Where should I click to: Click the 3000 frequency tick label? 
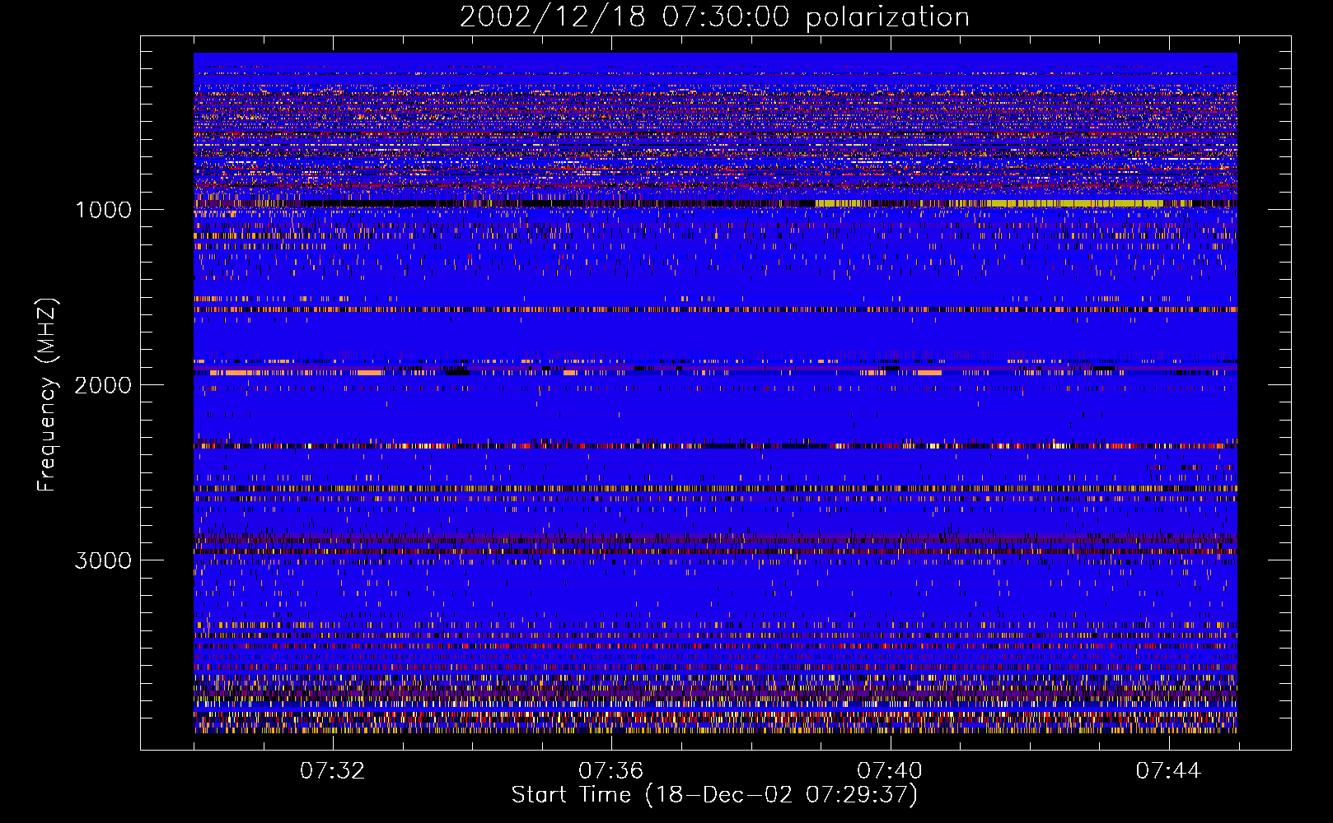click(x=103, y=560)
